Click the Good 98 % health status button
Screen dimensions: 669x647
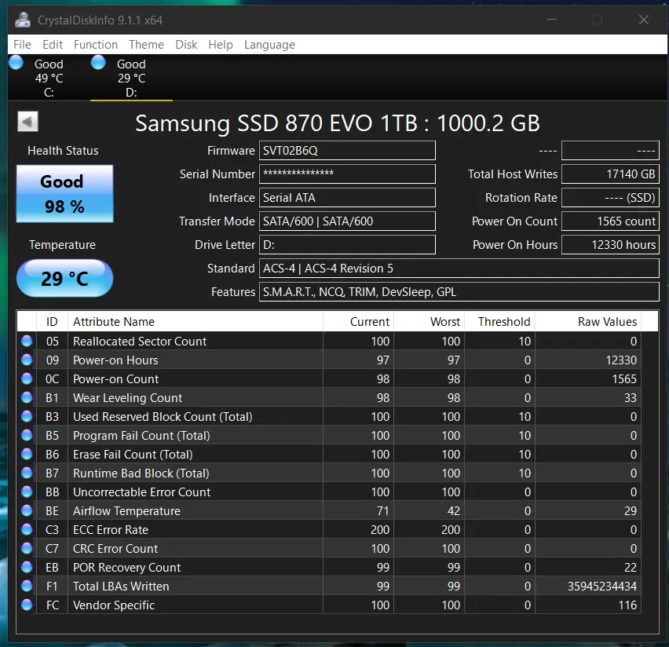coord(65,194)
